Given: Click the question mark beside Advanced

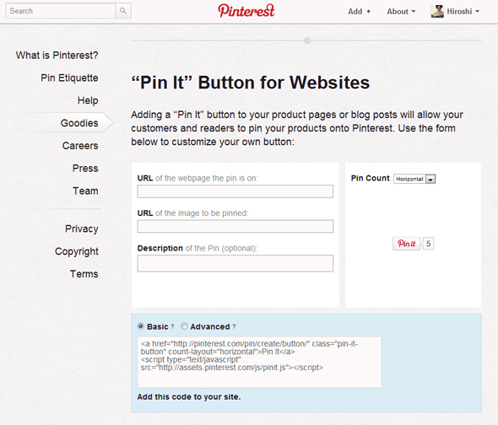Looking at the screenshot, I should (x=234, y=326).
